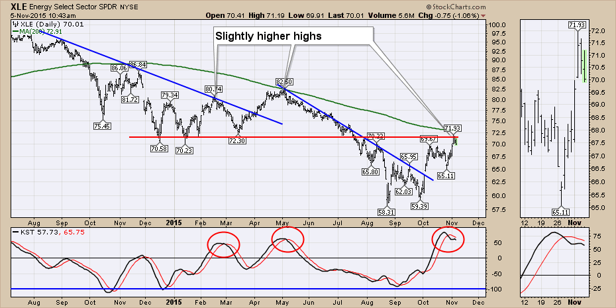Click the red down arrow beside Chg
Image resolution: width=616 pixels, height=308 pixels.
(x=484, y=16)
